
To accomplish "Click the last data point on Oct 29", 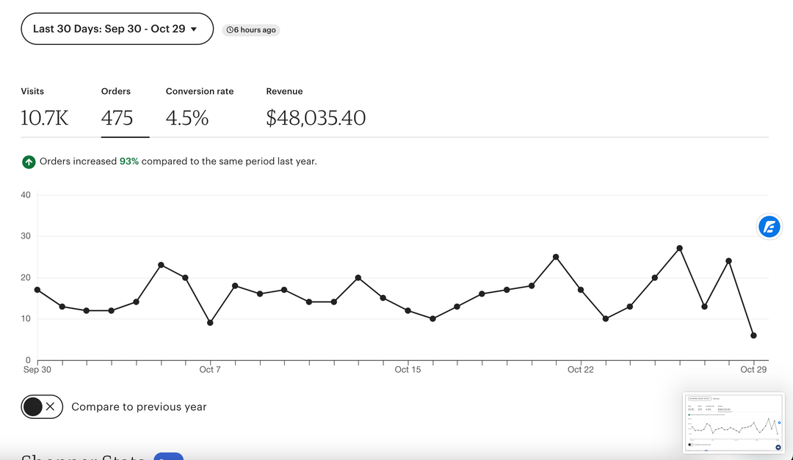I will [x=753, y=335].
